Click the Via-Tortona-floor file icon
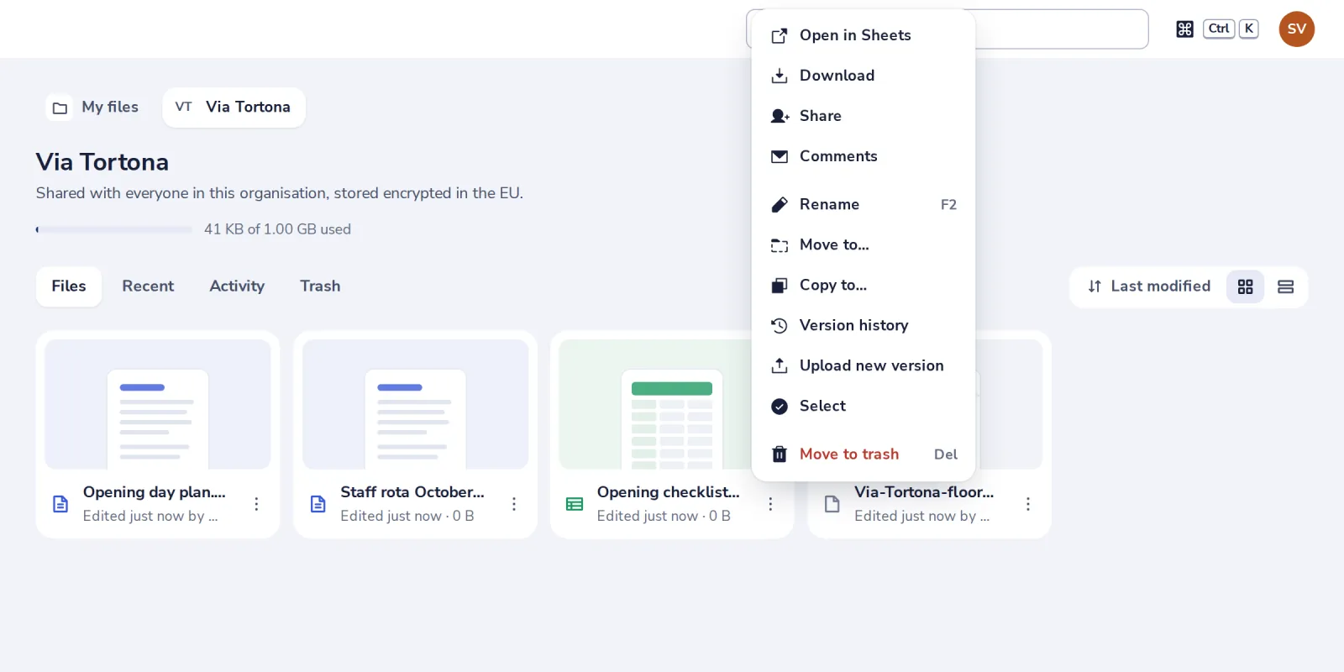The image size is (1344, 672). point(832,504)
